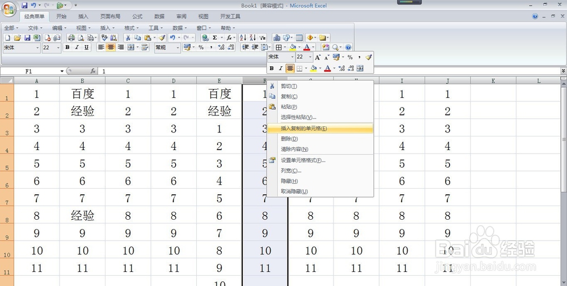
Task: Sort descending with the Z-A icon
Action: [253, 37]
